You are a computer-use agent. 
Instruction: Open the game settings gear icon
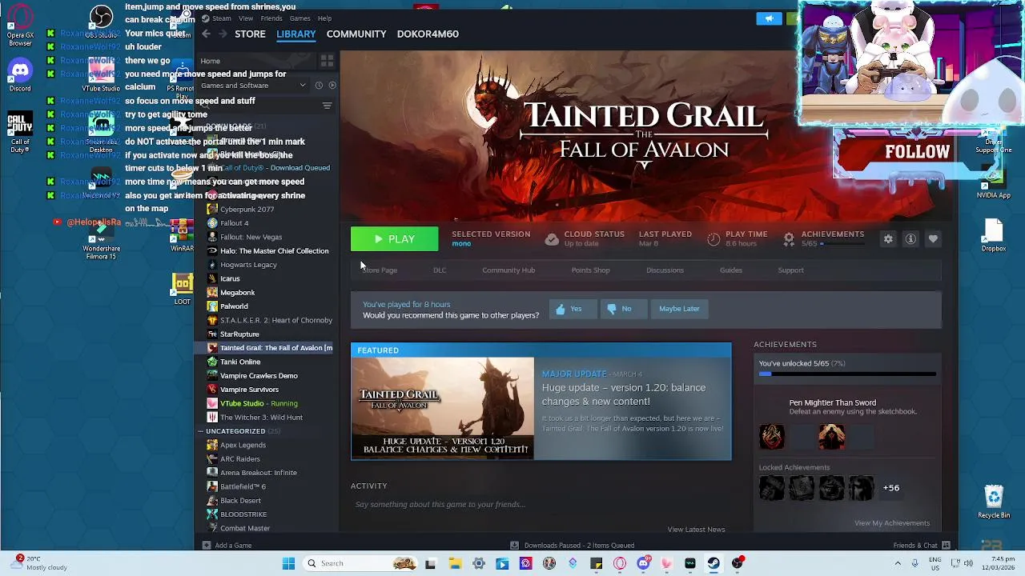888,239
